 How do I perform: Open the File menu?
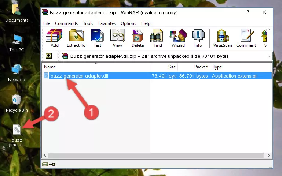tap(47, 23)
